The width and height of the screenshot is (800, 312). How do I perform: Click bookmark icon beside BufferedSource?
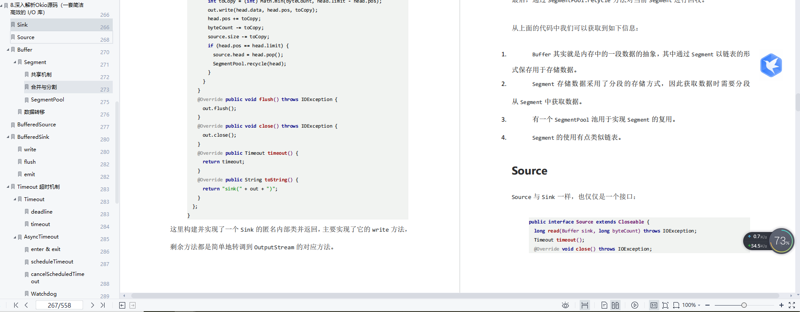(x=13, y=125)
